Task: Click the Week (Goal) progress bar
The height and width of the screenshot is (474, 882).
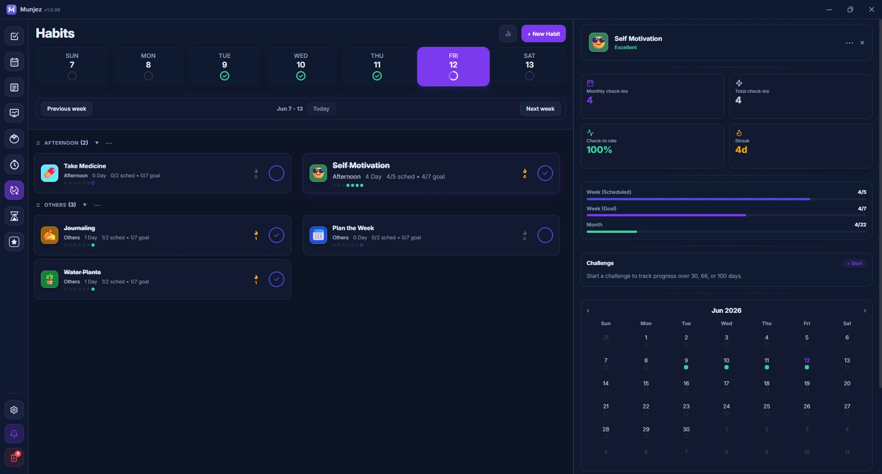Action: click(x=726, y=215)
